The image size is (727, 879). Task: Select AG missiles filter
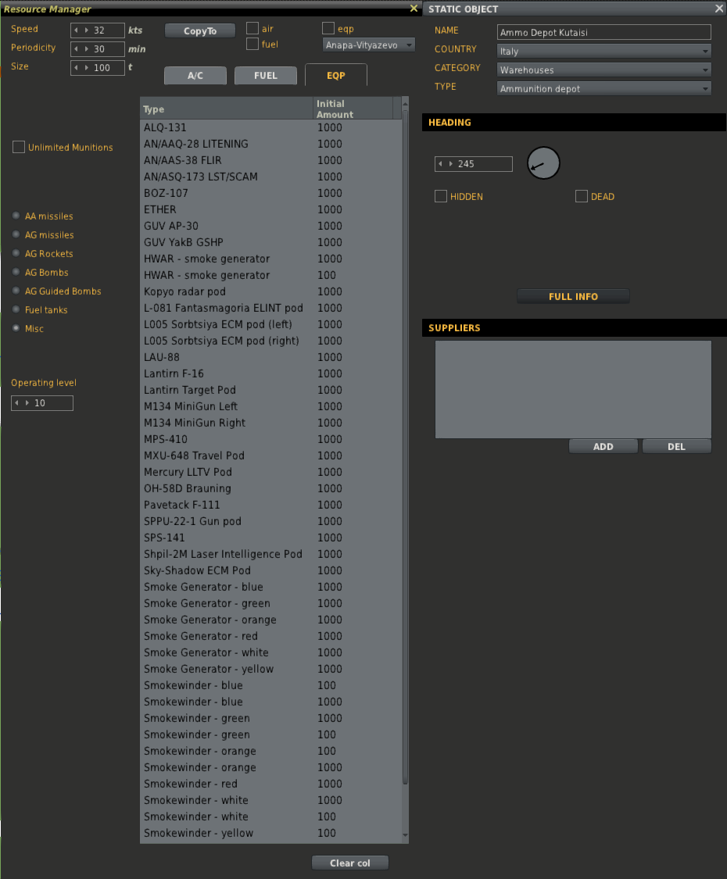click(16, 234)
